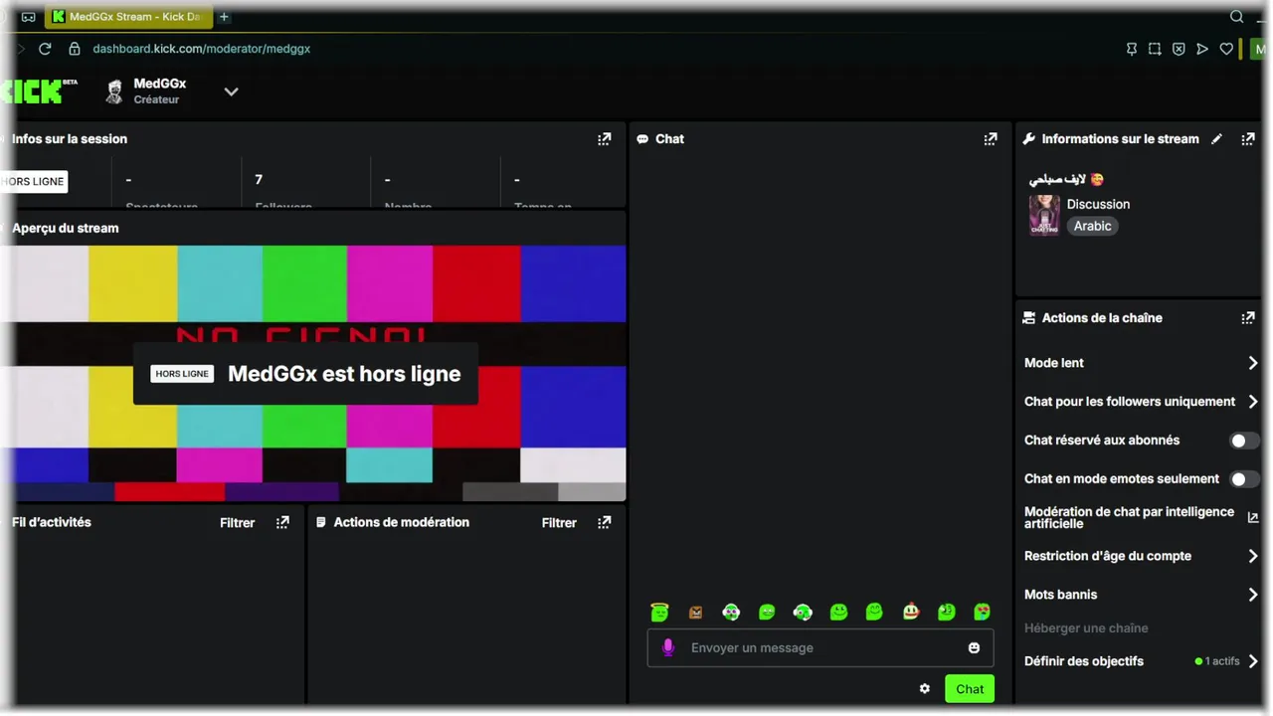Pop out the Fil d'activités panel

click(282, 522)
